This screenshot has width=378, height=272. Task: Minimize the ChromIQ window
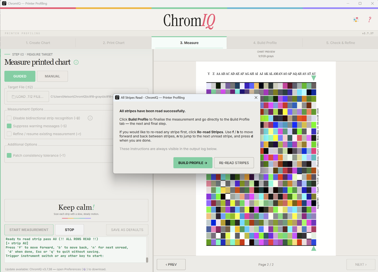(x=349, y=3)
